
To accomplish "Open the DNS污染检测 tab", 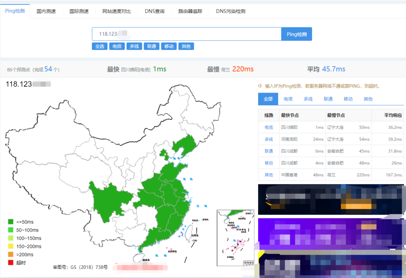I will pyautogui.click(x=230, y=11).
